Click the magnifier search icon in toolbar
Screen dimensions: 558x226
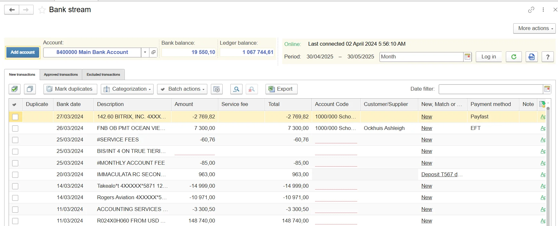coord(236,89)
